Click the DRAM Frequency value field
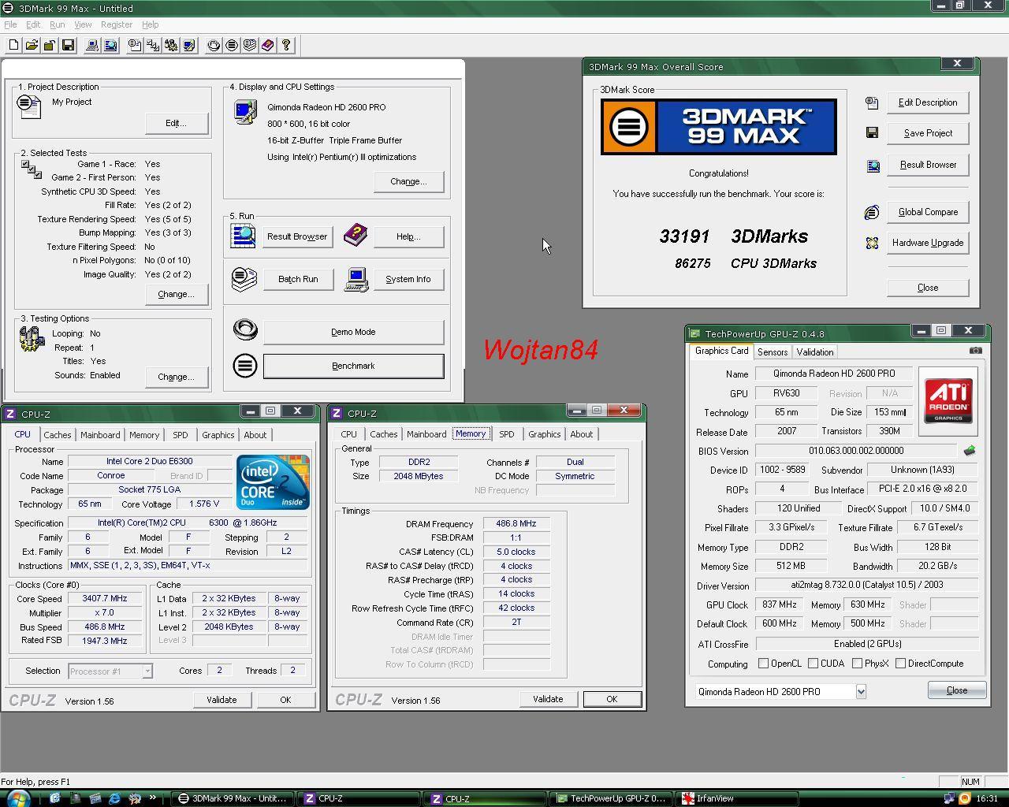Viewport: 1009px width, 807px height. coord(516,523)
